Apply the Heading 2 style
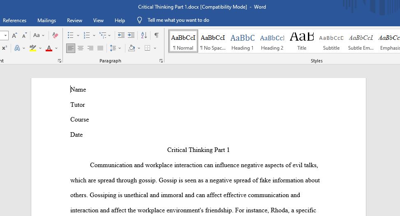Image resolution: width=400 pixels, height=216 pixels. pos(272,41)
